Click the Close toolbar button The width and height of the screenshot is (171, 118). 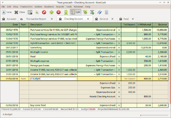click(x=19, y=12)
